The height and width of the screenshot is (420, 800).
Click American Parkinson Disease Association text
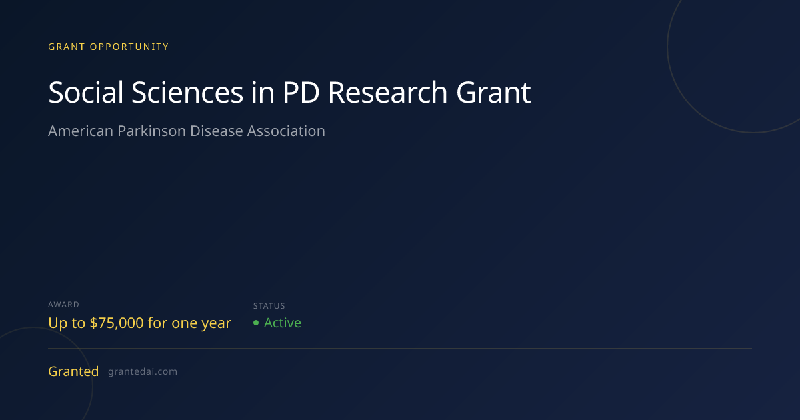click(187, 131)
